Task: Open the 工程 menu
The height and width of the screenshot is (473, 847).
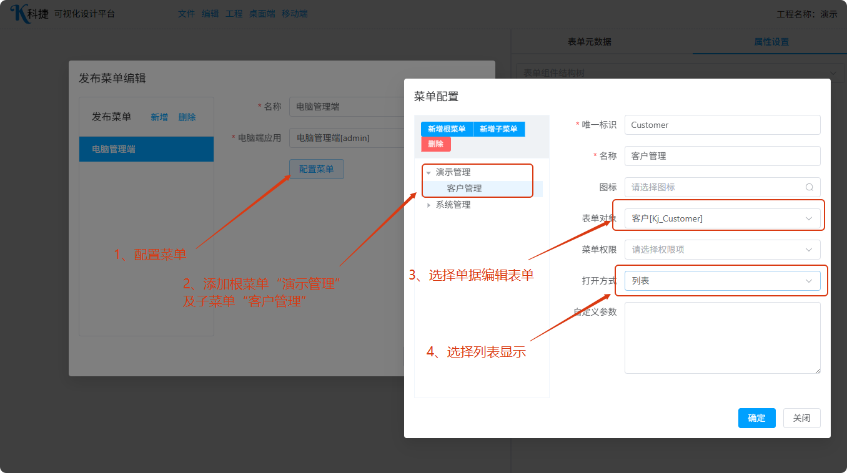Action: click(x=234, y=14)
